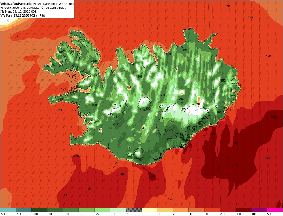Click the value -106 on the Westfjords tip
Image resolution: width=283 pixels, height=216 pixels.
click(x=46, y=66)
